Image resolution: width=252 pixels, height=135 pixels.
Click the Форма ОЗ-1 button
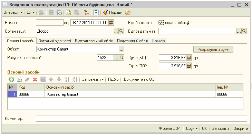coord(170,128)
